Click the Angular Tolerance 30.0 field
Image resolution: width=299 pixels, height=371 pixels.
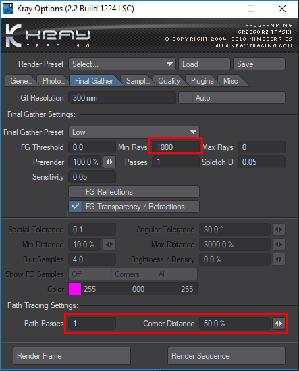tap(235, 230)
